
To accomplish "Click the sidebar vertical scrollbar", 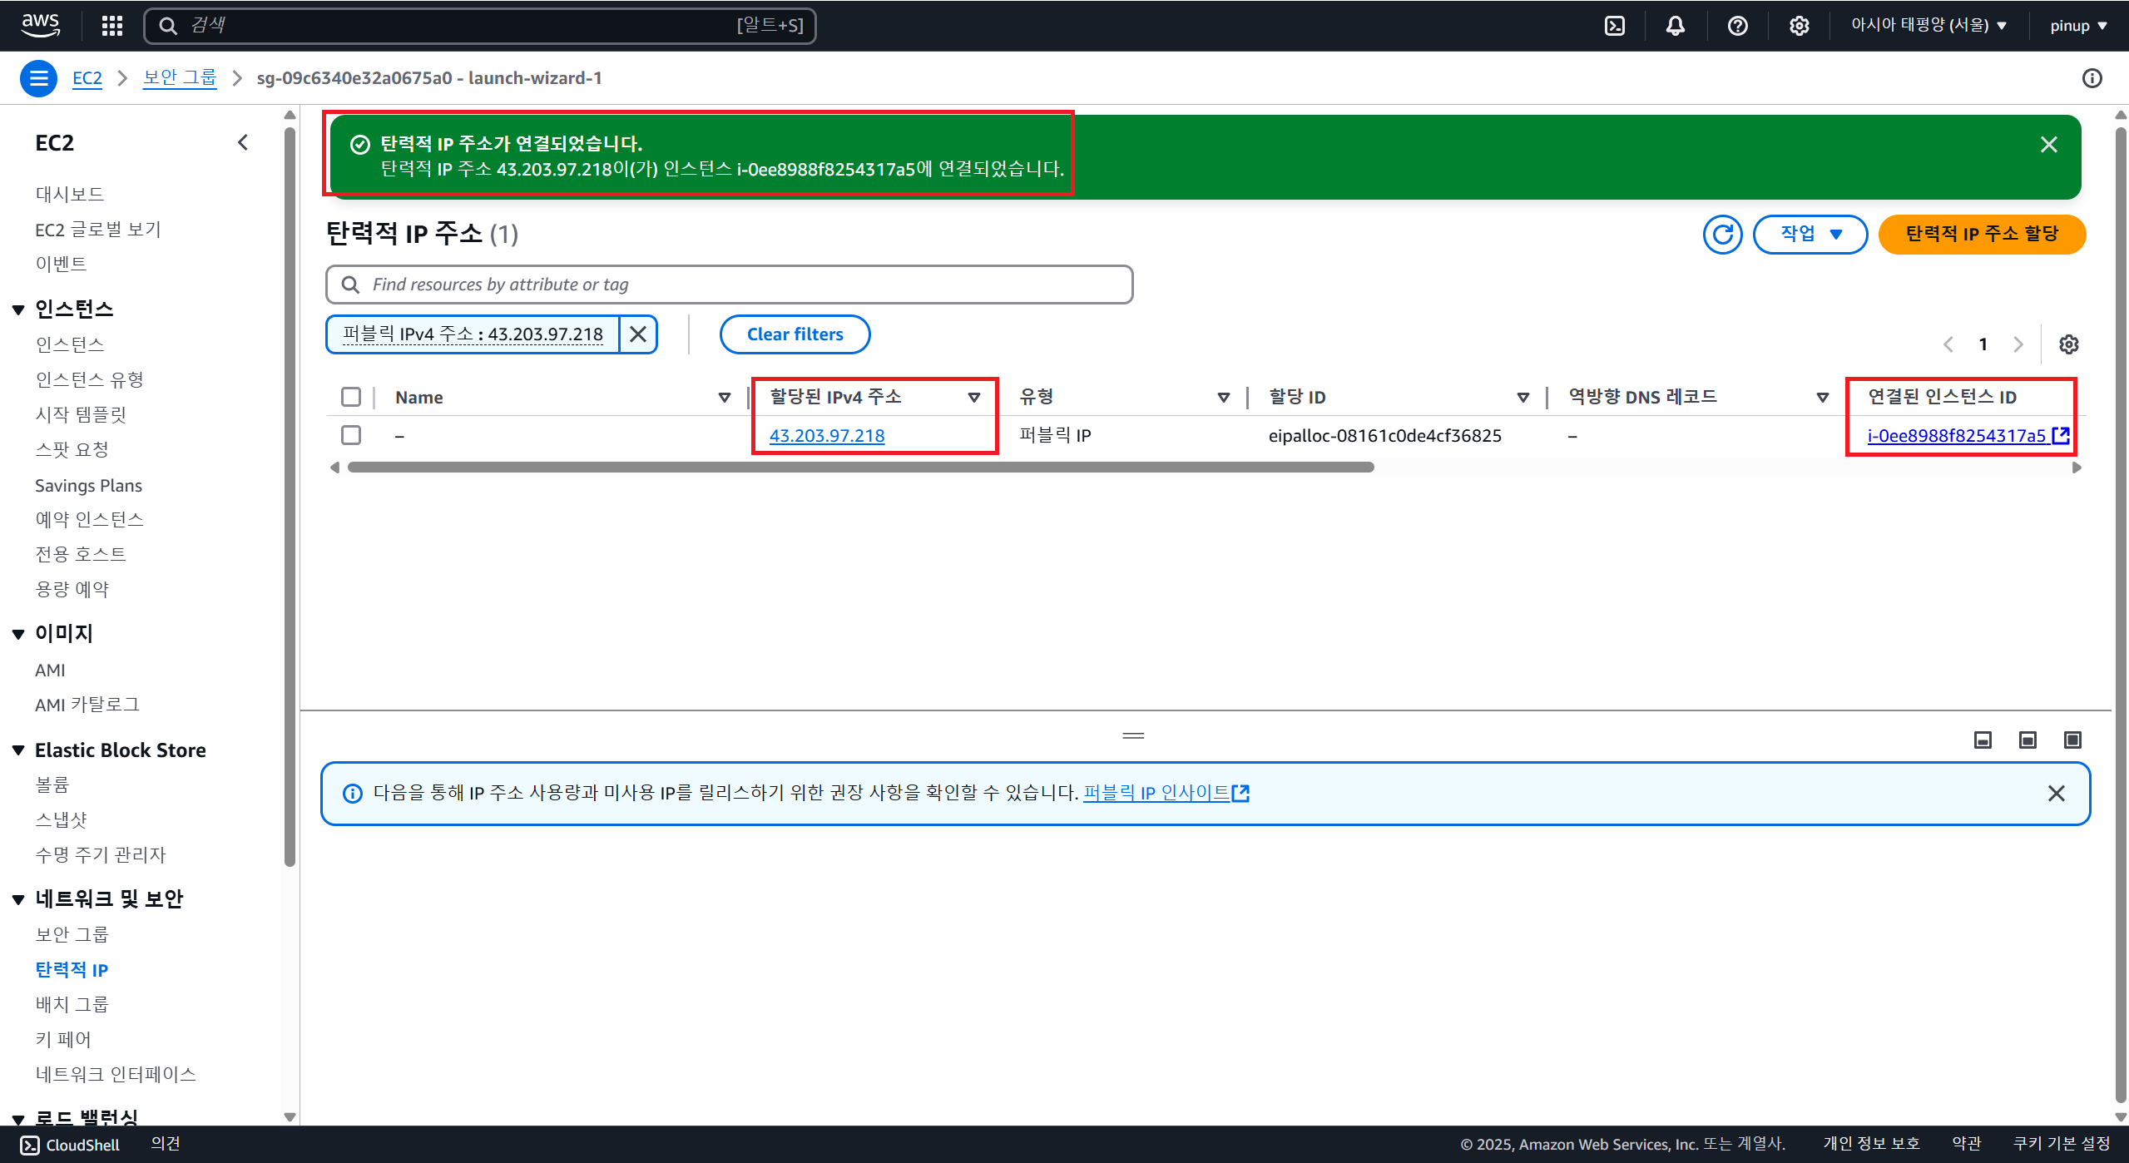I will (x=290, y=497).
